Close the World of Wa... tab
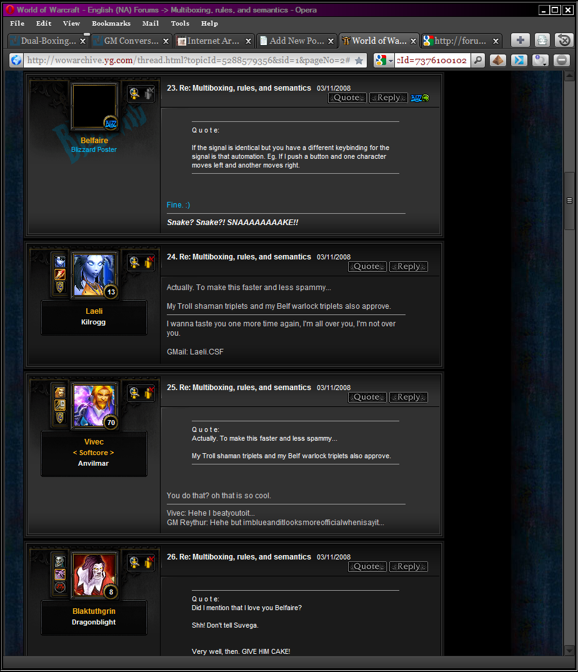 (x=413, y=41)
